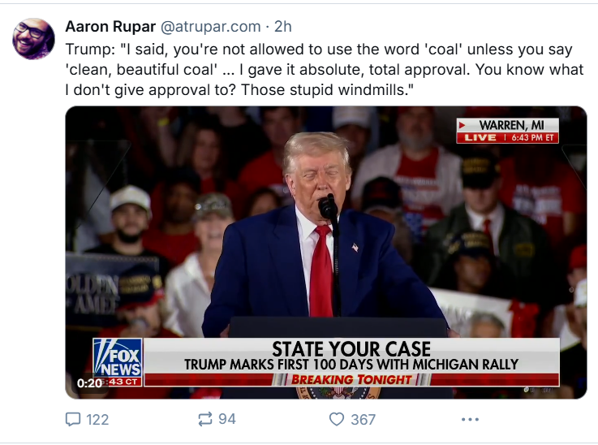598x445 pixels.
Task: Click the BREAKING TONIGHT red banner
Action: click(351, 380)
